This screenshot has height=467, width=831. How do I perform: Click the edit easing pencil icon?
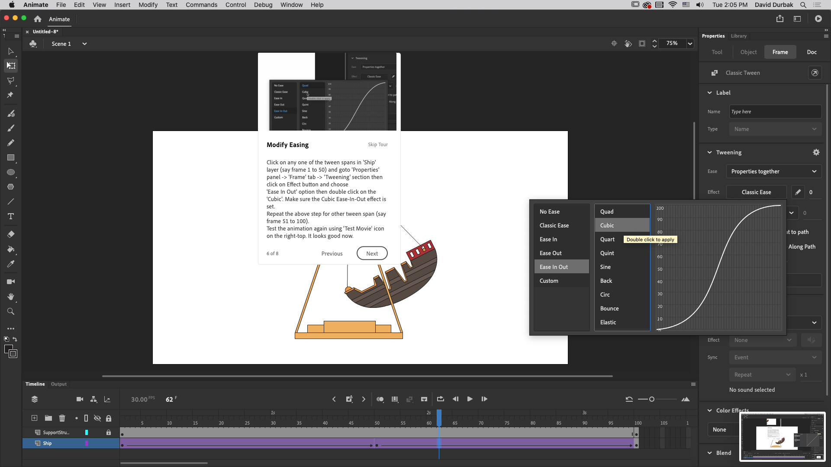(798, 192)
